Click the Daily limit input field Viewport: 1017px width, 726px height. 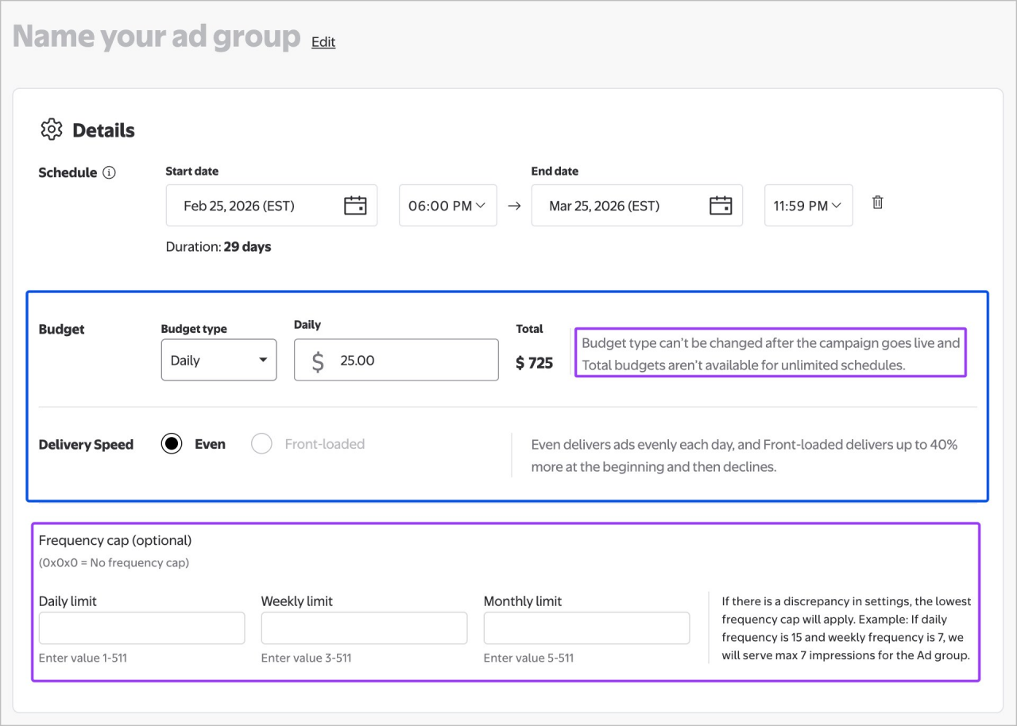(142, 628)
